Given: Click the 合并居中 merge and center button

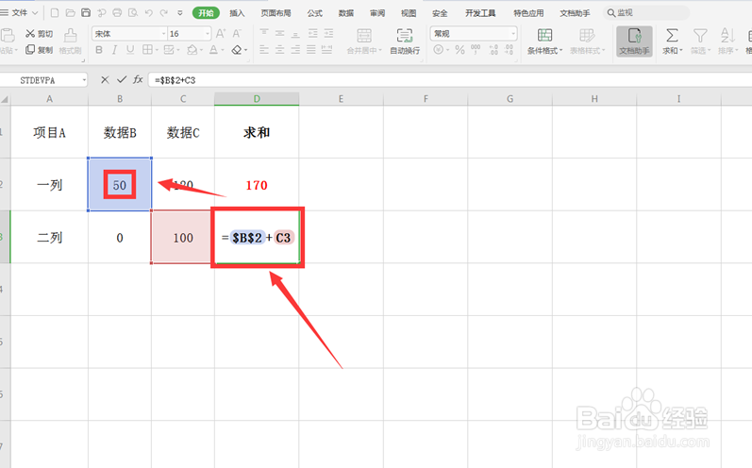Looking at the screenshot, I should [364, 42].
